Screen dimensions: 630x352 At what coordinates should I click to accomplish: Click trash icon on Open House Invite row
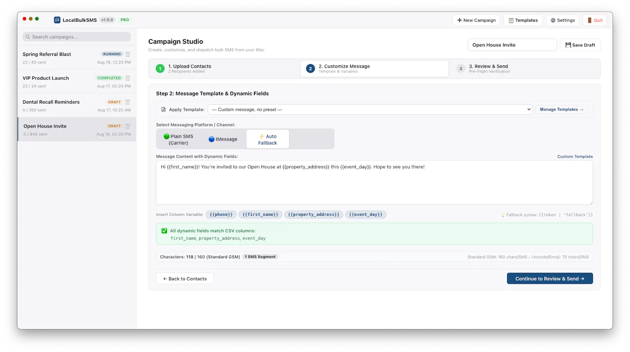point(128,126)
